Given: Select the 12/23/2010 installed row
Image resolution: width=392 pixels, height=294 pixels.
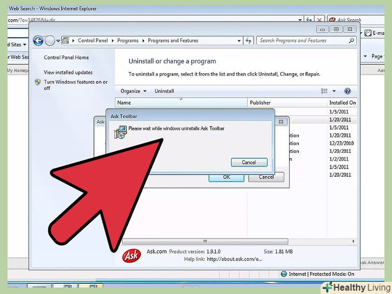Looking at the screenshot, I should [x=341, y=143].
